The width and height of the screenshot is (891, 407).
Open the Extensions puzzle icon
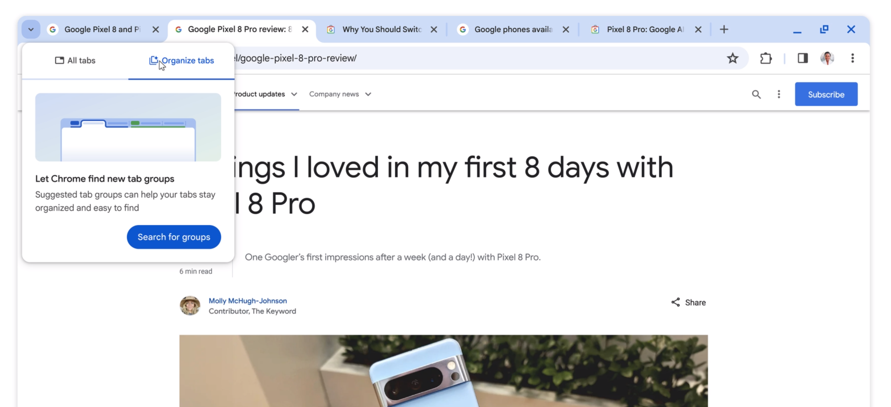pyautogui.click(x=766, y=58)
